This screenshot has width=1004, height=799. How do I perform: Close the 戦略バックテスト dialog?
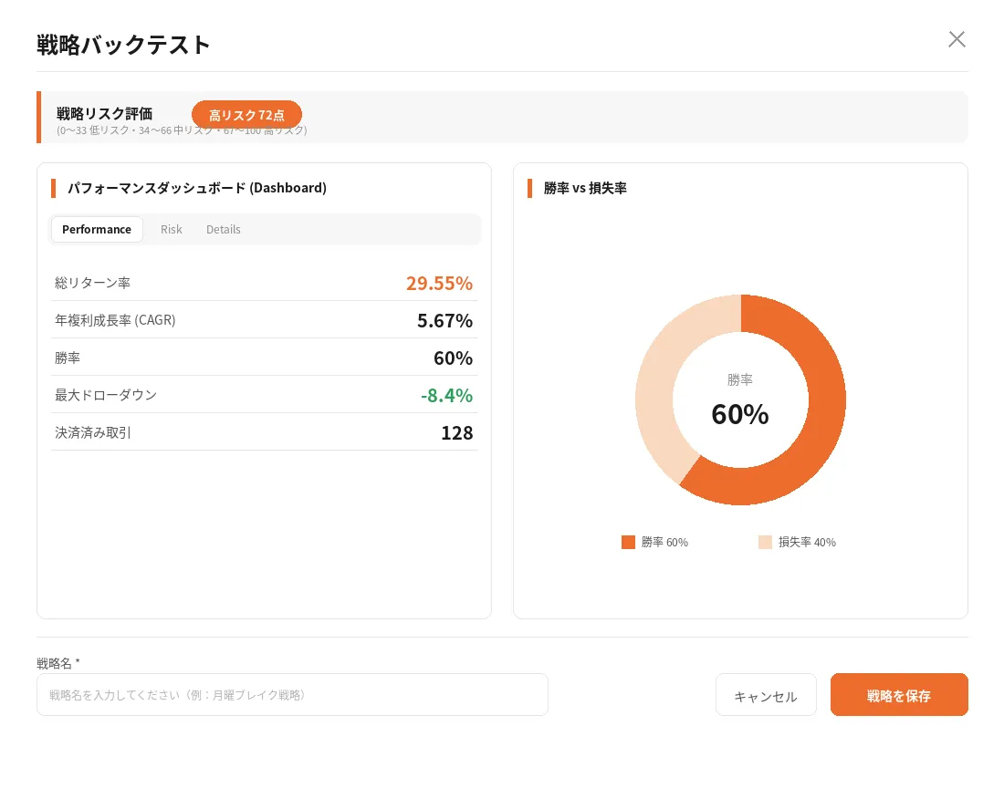click(x=957, y=39)
